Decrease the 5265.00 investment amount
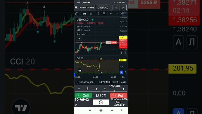This screenshot has height=114, width=202. (105, 89)
